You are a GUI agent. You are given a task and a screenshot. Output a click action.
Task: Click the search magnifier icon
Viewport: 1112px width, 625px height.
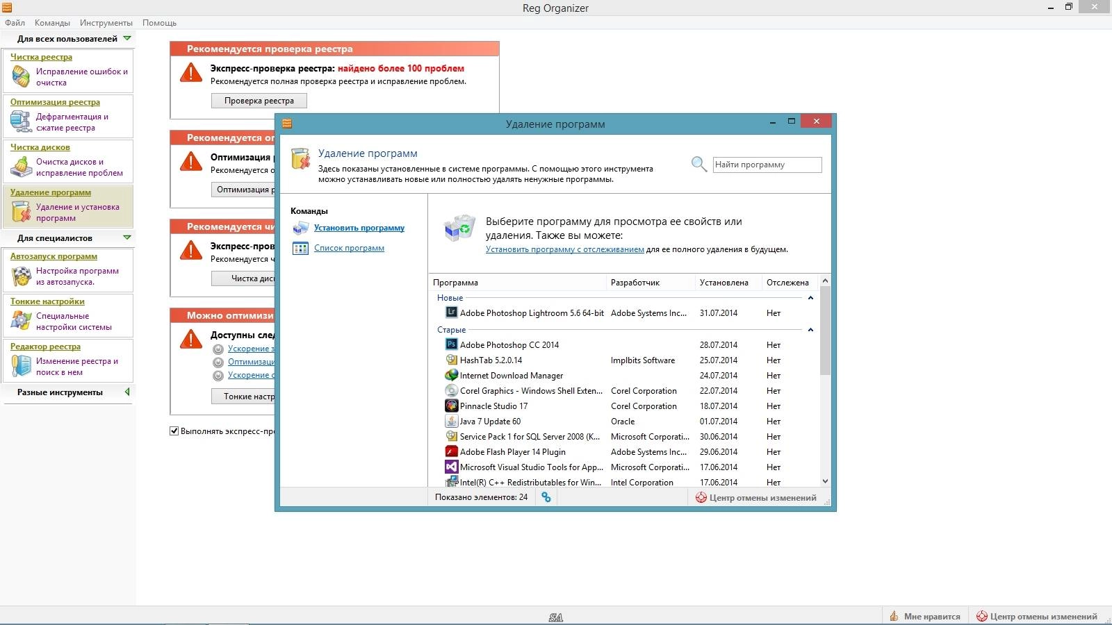tap(698, 165)
